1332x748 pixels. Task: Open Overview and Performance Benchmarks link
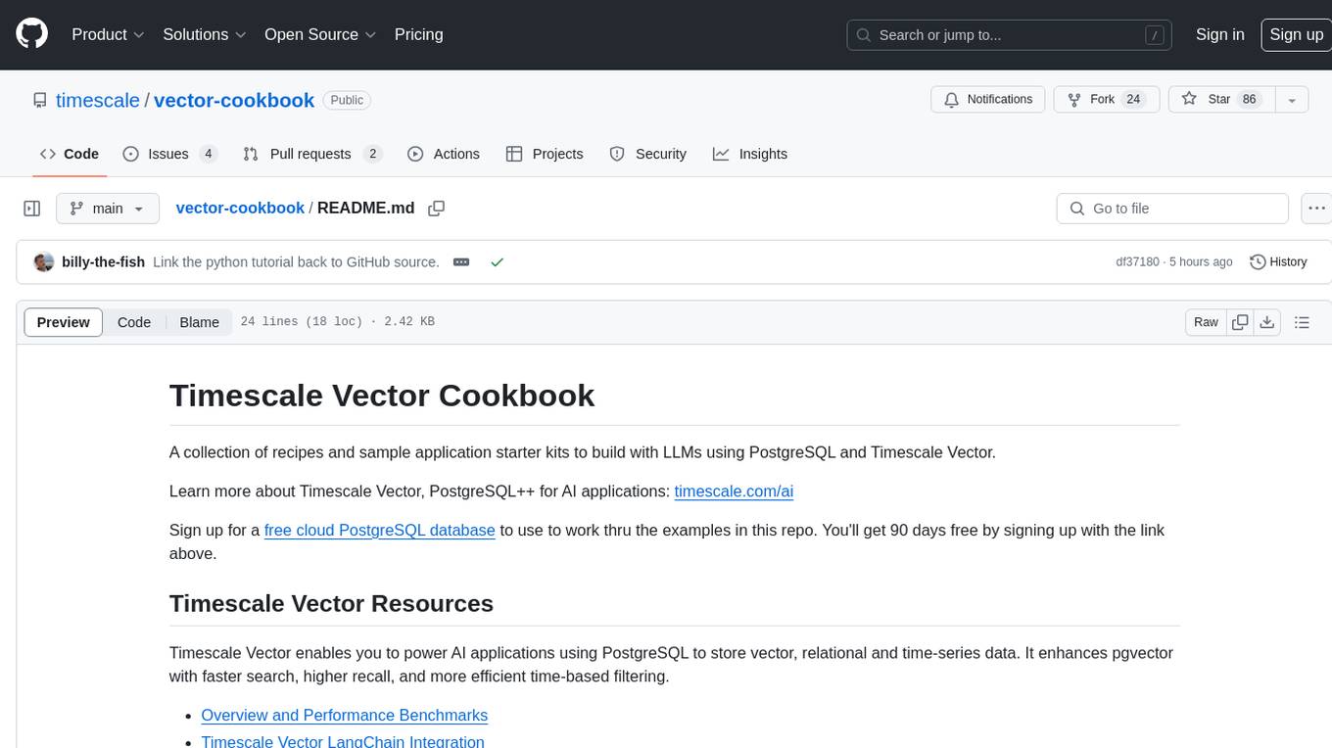click(344, 715)
